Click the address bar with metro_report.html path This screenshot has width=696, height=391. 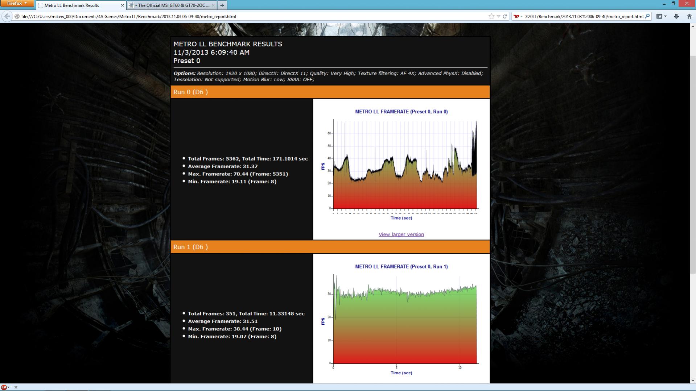(x=254, y=16)
